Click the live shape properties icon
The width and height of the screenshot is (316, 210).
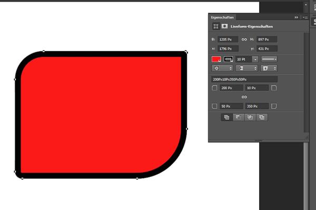216,26
